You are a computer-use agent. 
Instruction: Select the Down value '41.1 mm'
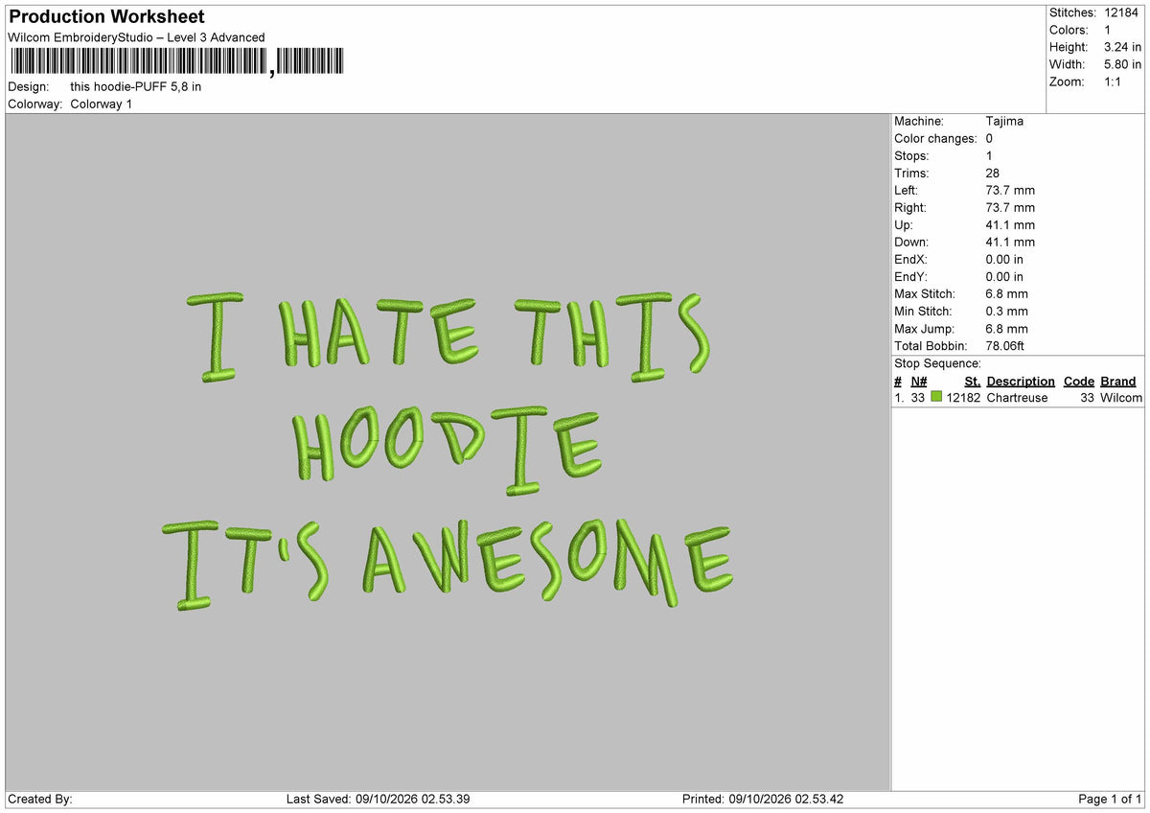1010,242
